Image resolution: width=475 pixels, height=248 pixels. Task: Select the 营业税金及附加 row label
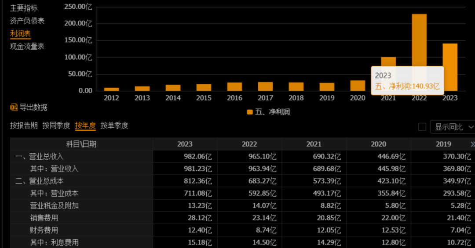54,206
